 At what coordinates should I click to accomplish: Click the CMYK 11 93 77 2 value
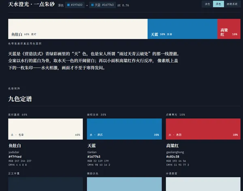[178, 165]
